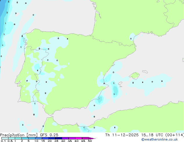184x142 pixels.
Task: Click Menorca island outline on the map
Action: click(145, 72)
